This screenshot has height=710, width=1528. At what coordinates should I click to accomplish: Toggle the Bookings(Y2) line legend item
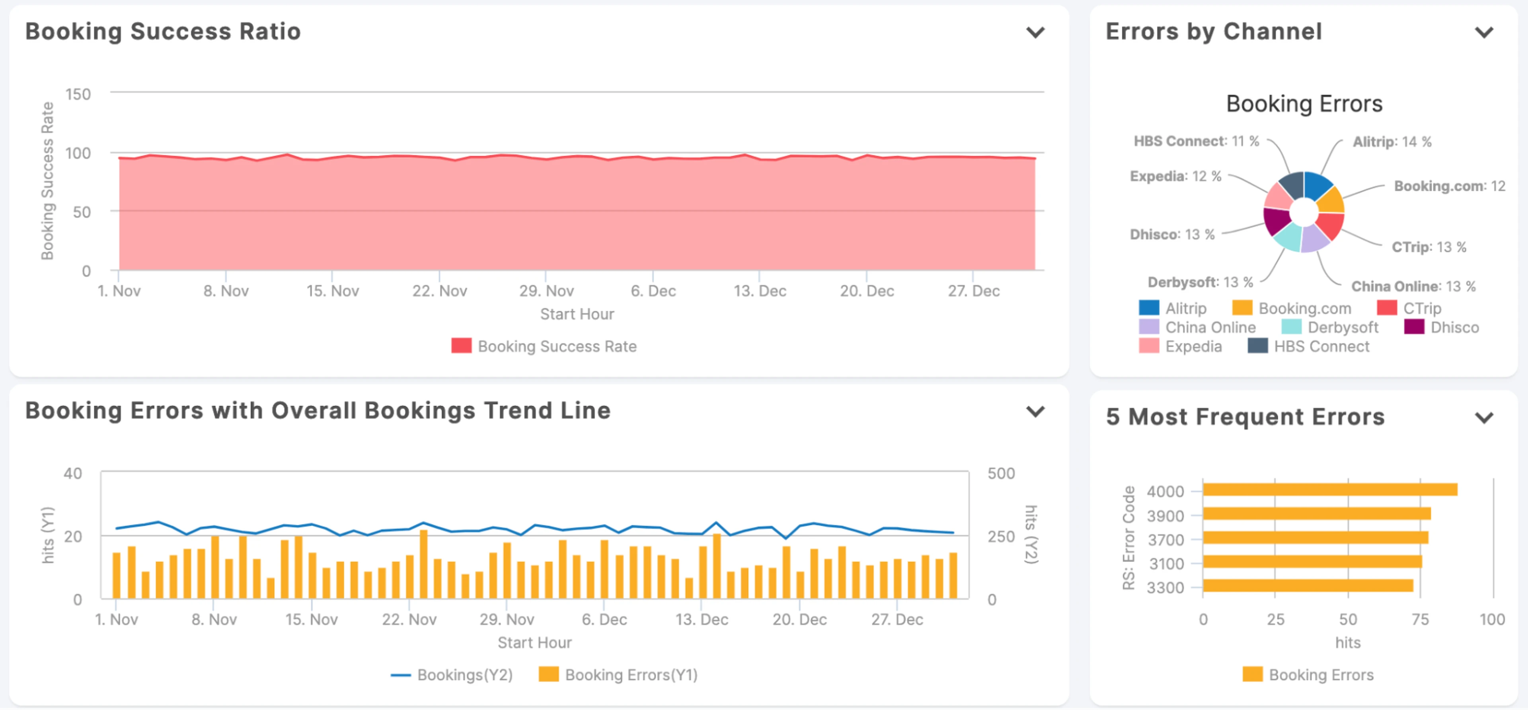451,675
